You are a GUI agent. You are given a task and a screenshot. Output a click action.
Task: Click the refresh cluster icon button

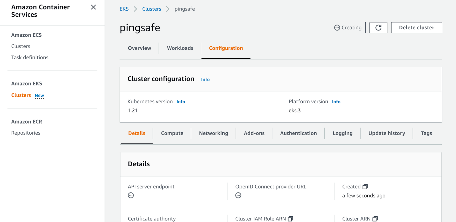(x=378, y=28)
